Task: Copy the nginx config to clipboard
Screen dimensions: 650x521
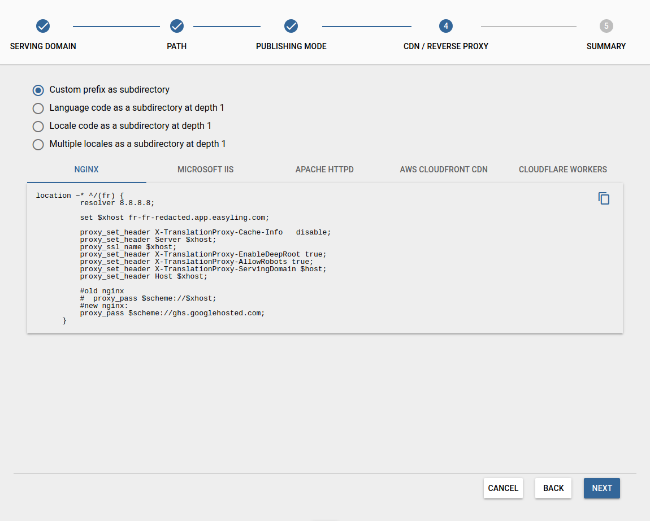Action: 604,198
